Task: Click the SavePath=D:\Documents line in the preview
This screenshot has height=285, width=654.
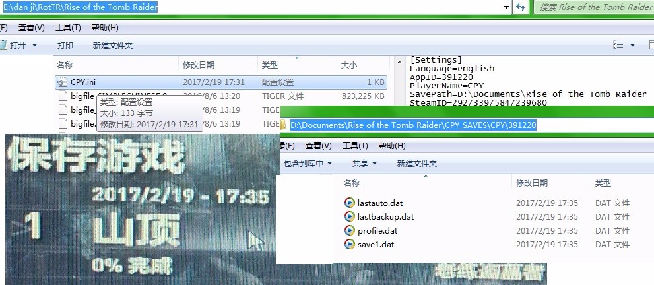Action: tap(528, 94)
